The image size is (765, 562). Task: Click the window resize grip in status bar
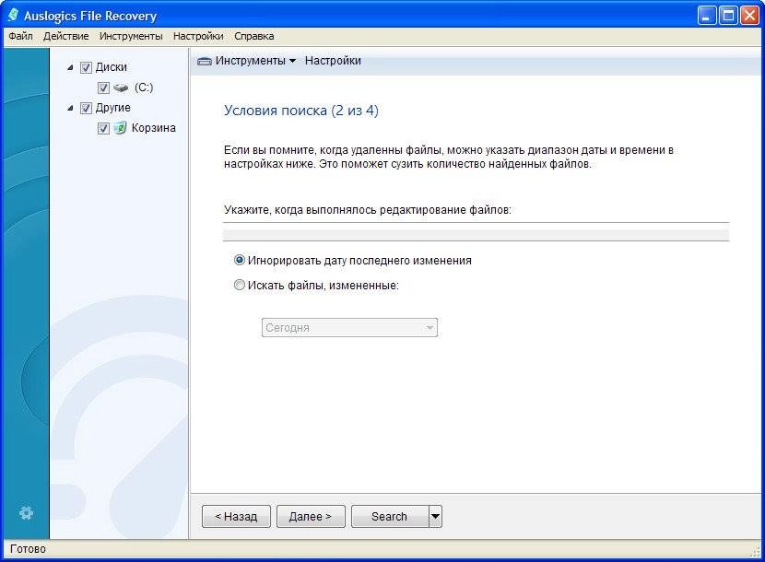click(755, 553)
